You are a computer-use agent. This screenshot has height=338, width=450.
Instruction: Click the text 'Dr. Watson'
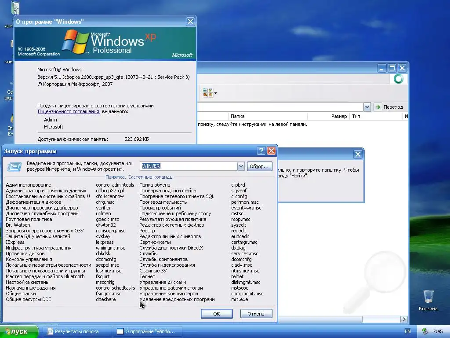point(18,225)
